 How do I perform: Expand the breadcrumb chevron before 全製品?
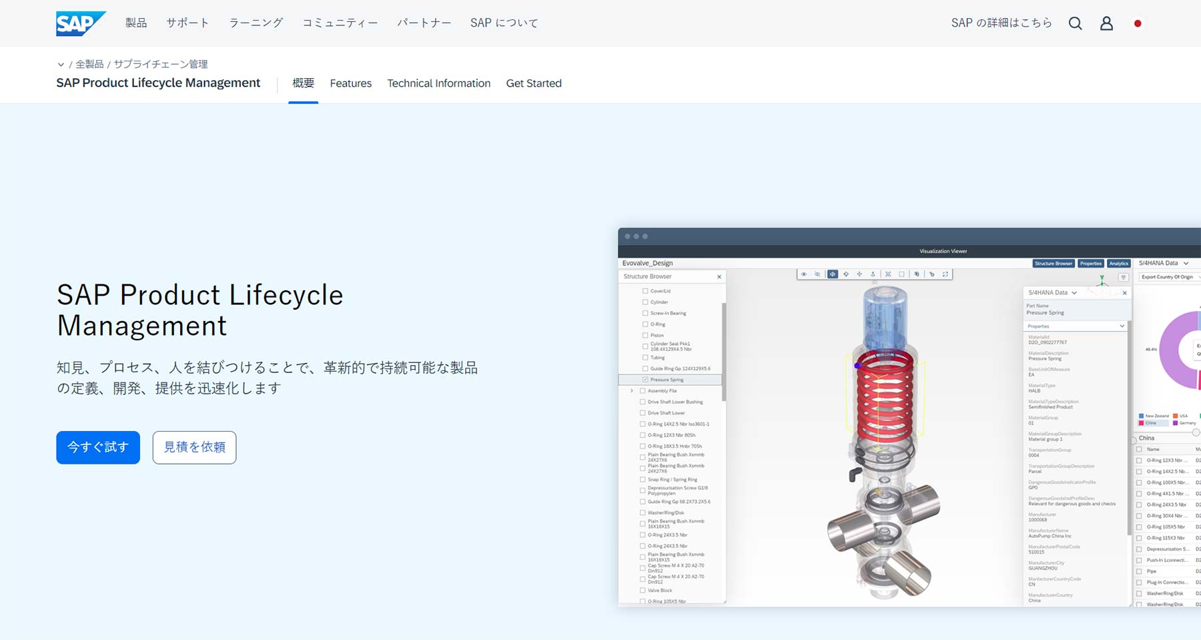click(x=61, y=65)
